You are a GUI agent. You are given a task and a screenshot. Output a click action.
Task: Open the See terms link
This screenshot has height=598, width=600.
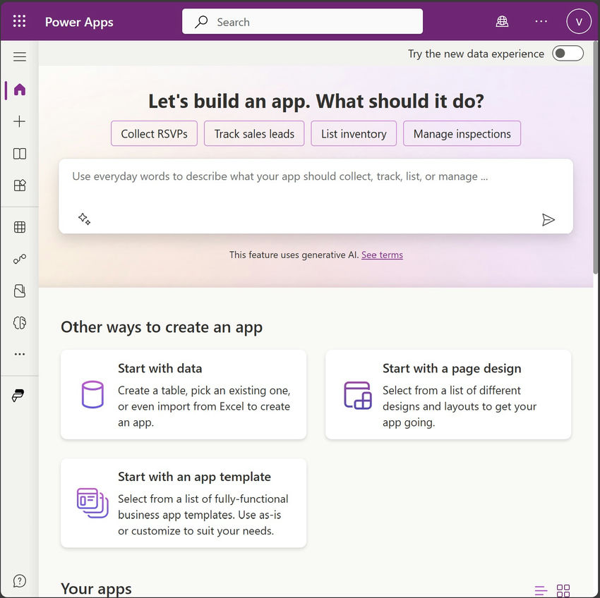tap(382, 255)
